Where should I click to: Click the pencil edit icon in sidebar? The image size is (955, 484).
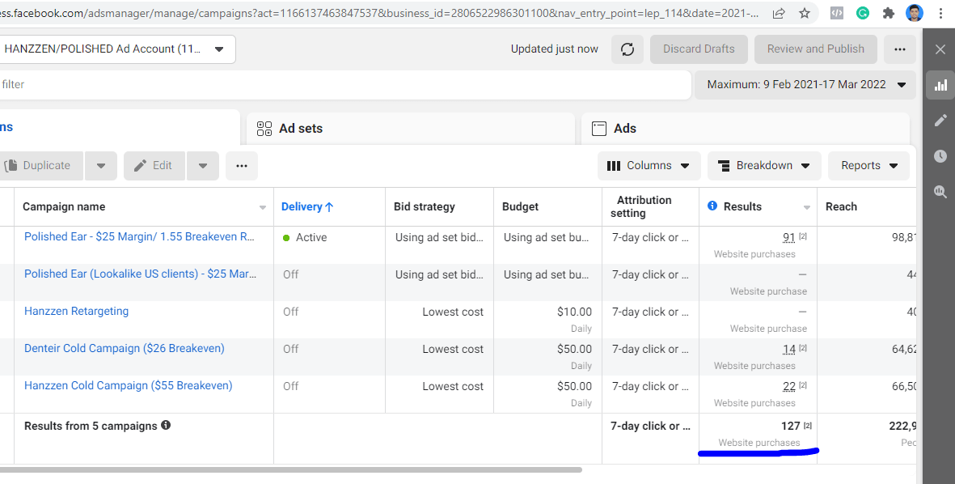[940, 121]
